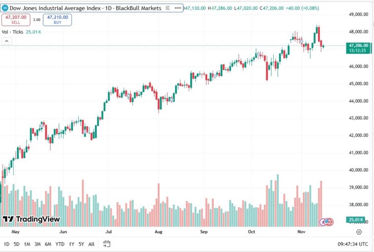This screenshot has height=252, width=374.
Task: Click the 47,206.00 current price label
Action: click(x=359, y=45)
